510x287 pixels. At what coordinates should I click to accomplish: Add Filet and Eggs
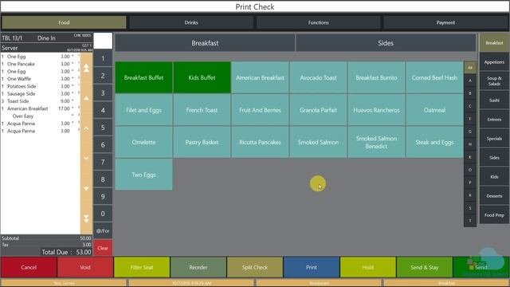[x=143, y=110]
